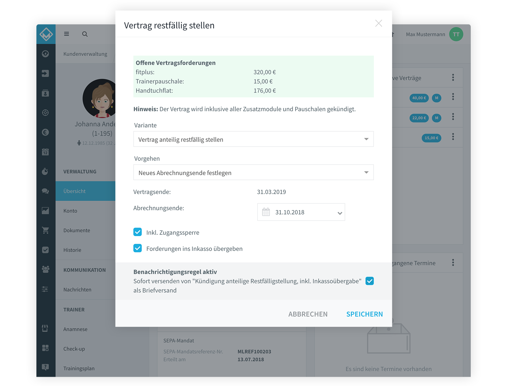Open the group members sidebar icon
Viewport: 511px width, 386px height.
[x=45, y=269]
